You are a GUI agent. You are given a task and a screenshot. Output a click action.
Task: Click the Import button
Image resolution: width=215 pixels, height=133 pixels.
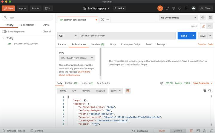point(22,8)
